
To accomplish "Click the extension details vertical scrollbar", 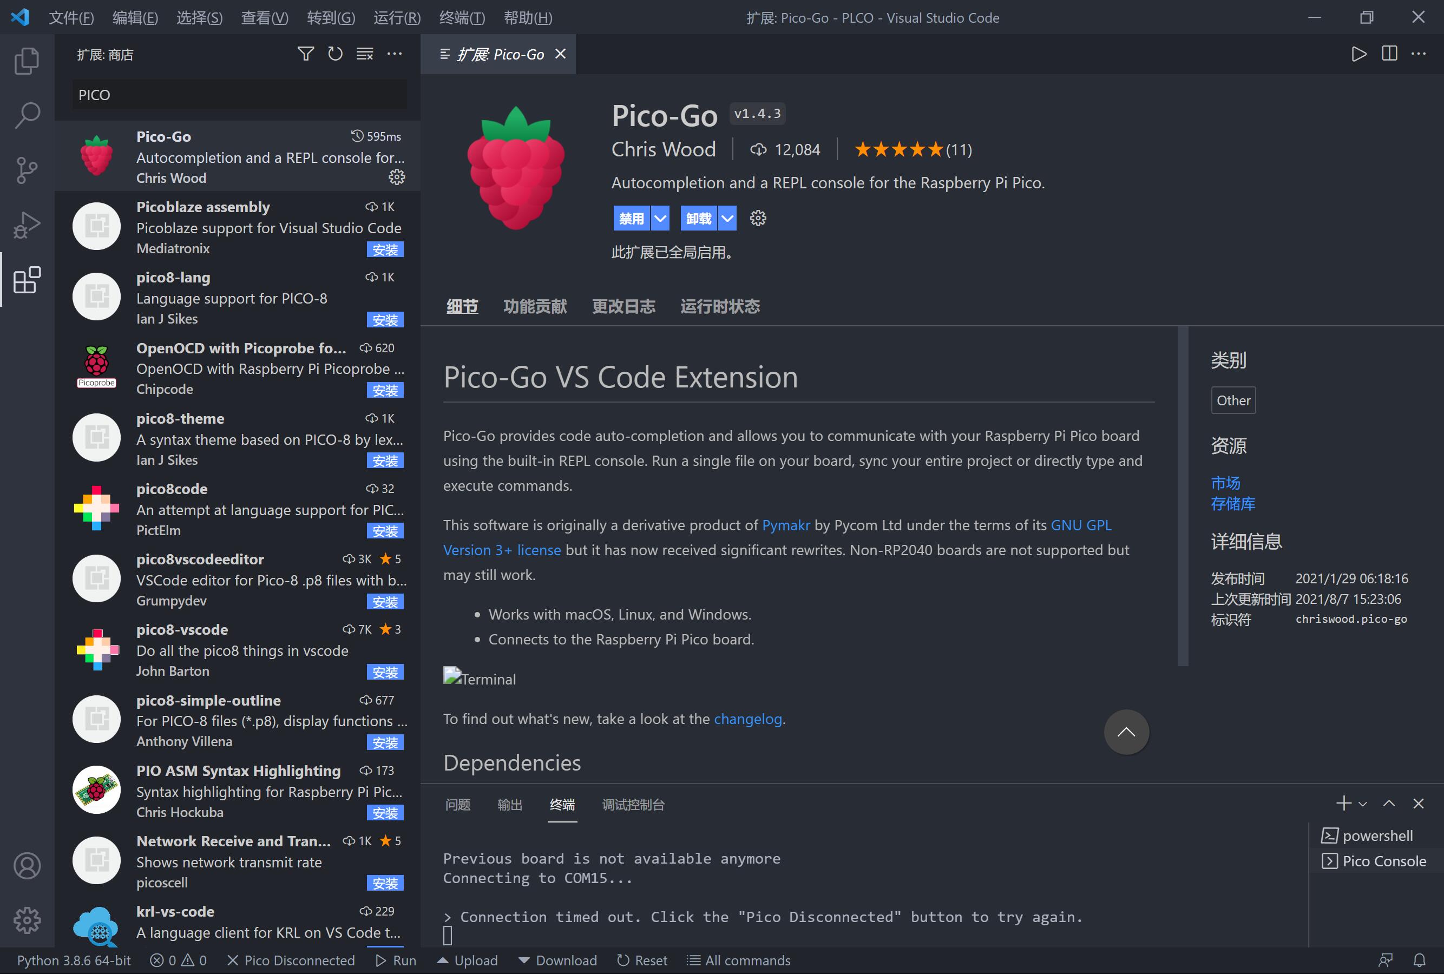I will pyautogui.click(x=1183, y=496).
